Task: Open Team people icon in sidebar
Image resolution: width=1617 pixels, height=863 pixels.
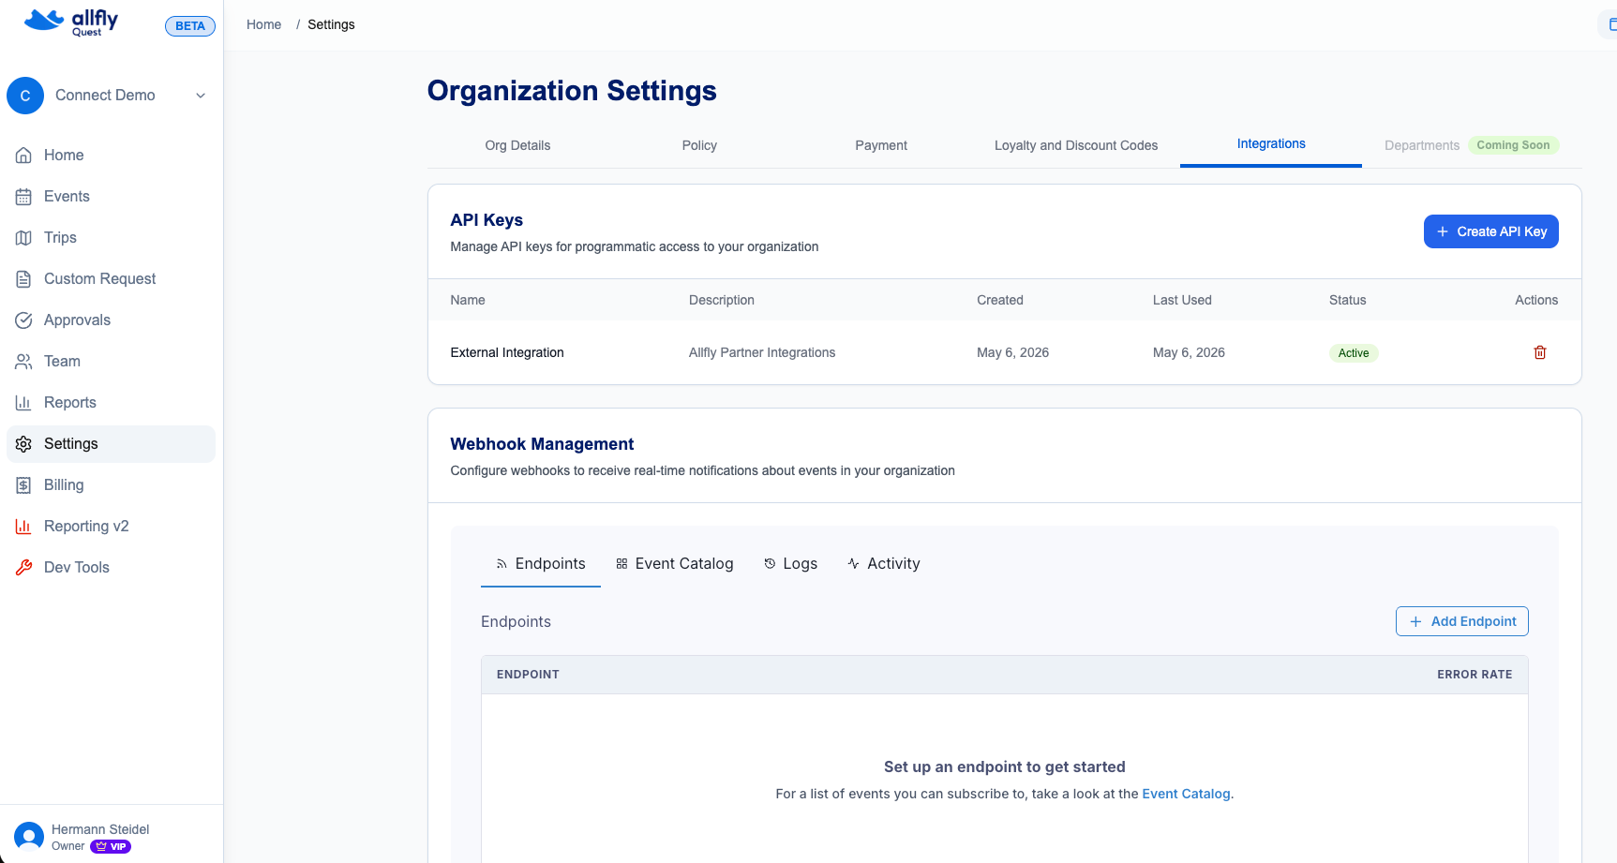Action: coord(24,362)
